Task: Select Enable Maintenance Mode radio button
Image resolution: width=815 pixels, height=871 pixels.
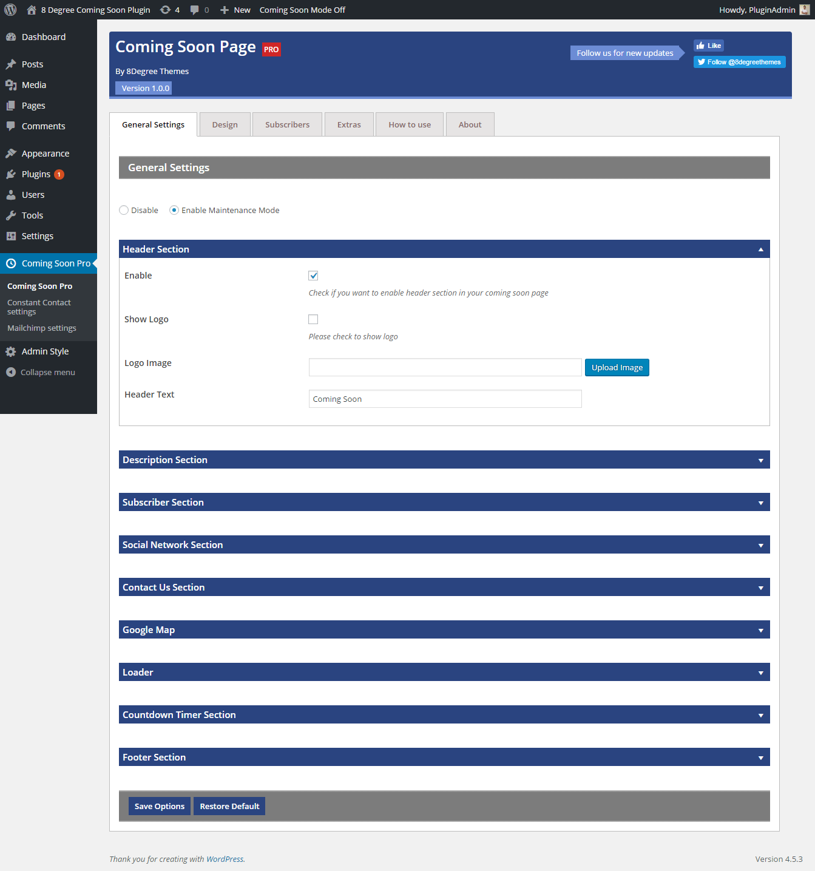Action: [174, 210]
